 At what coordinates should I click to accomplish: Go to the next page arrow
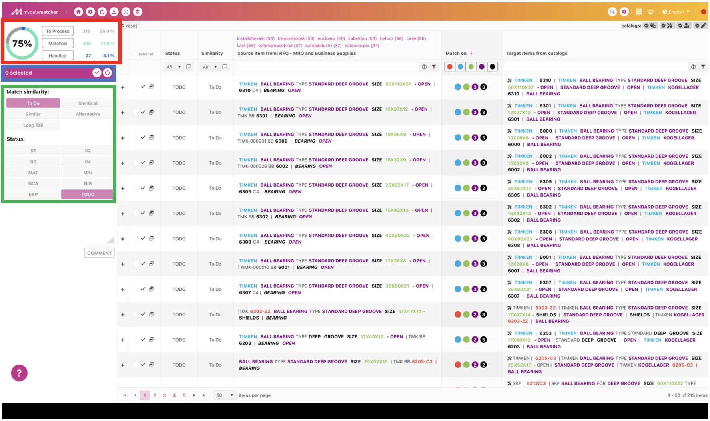click(x=194, y=395)
